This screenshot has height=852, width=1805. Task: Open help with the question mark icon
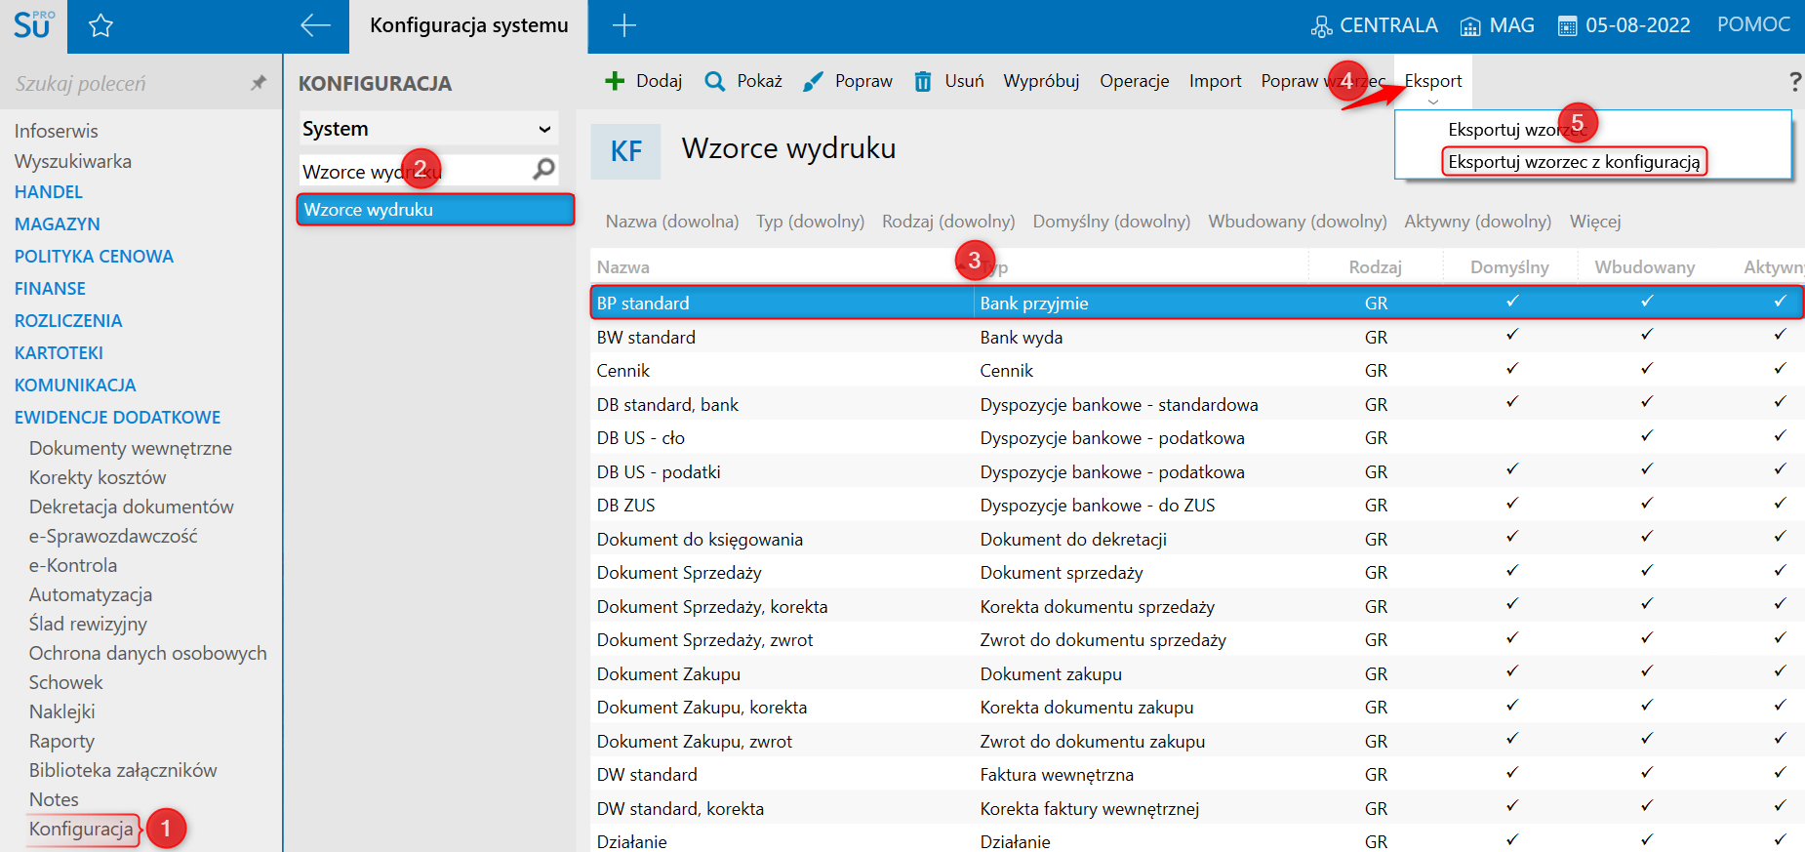coord(1794,82)
